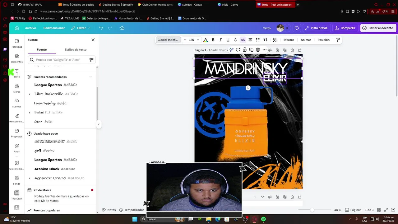Open the Plantillas sidebar panel
The width and height of the screenshot is (398, 224).
[17, 43]
